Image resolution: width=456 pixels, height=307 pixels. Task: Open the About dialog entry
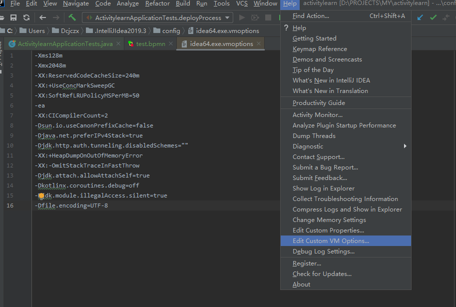(x=346, y=284)
